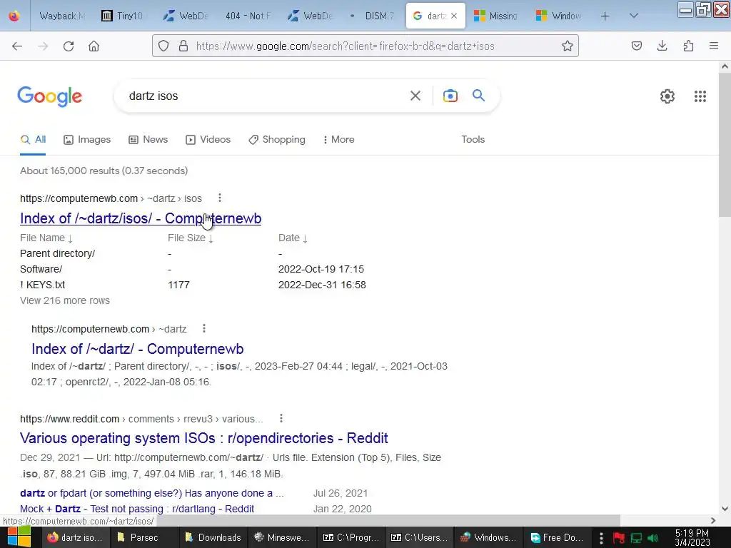Open the extensions puzzle icon
Image resolution: width=731 pixels, height=548 pixels.
tap(688, 46)
